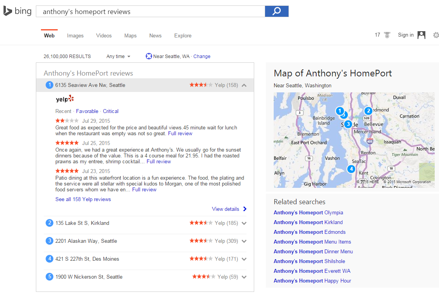Open the settings gear icon
The width and height of the screenshot is (439, 295).
[435, 35]
